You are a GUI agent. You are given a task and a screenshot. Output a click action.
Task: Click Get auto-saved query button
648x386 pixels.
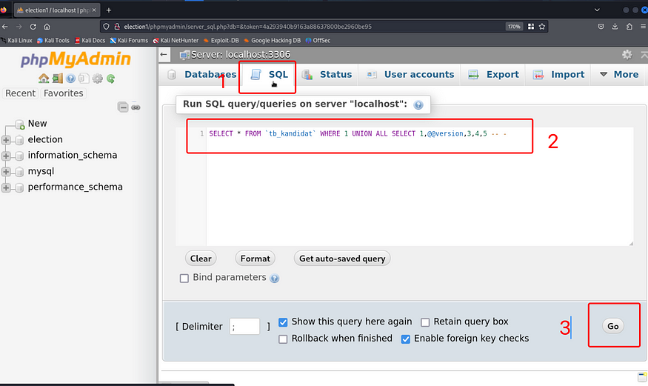(342, 259)
